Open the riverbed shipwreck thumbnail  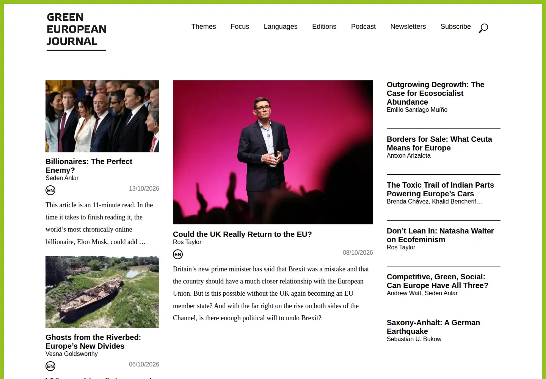tap(102, 292)
